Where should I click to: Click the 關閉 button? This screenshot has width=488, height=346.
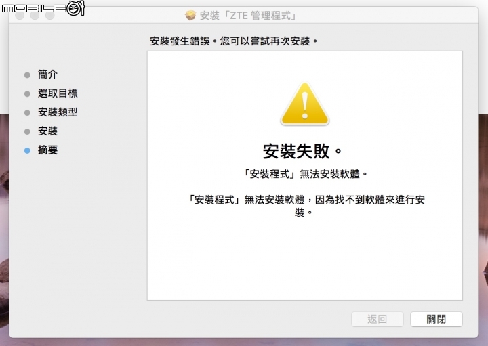tap(436, 319)
